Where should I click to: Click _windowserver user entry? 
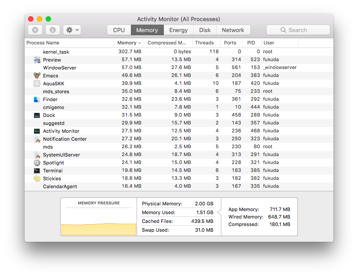click(x=280, y=67)
